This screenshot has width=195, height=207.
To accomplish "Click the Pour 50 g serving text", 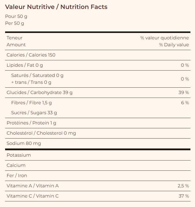I will pyautogui.click(x=16, y=16).
